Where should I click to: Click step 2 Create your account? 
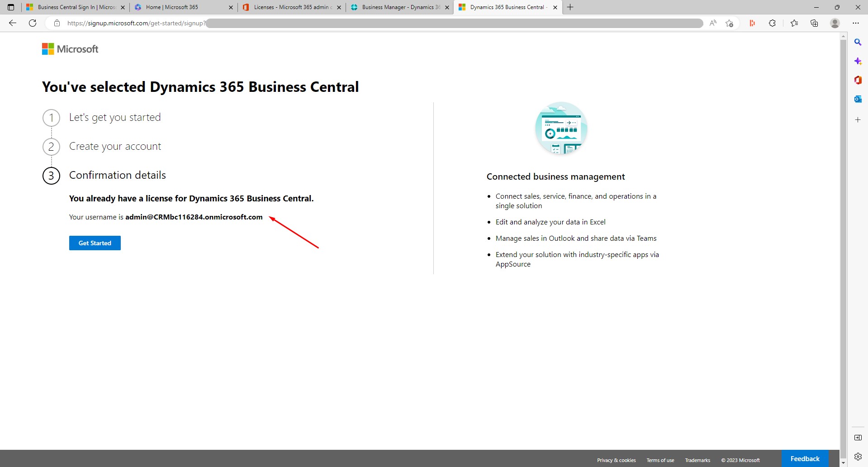115,147
